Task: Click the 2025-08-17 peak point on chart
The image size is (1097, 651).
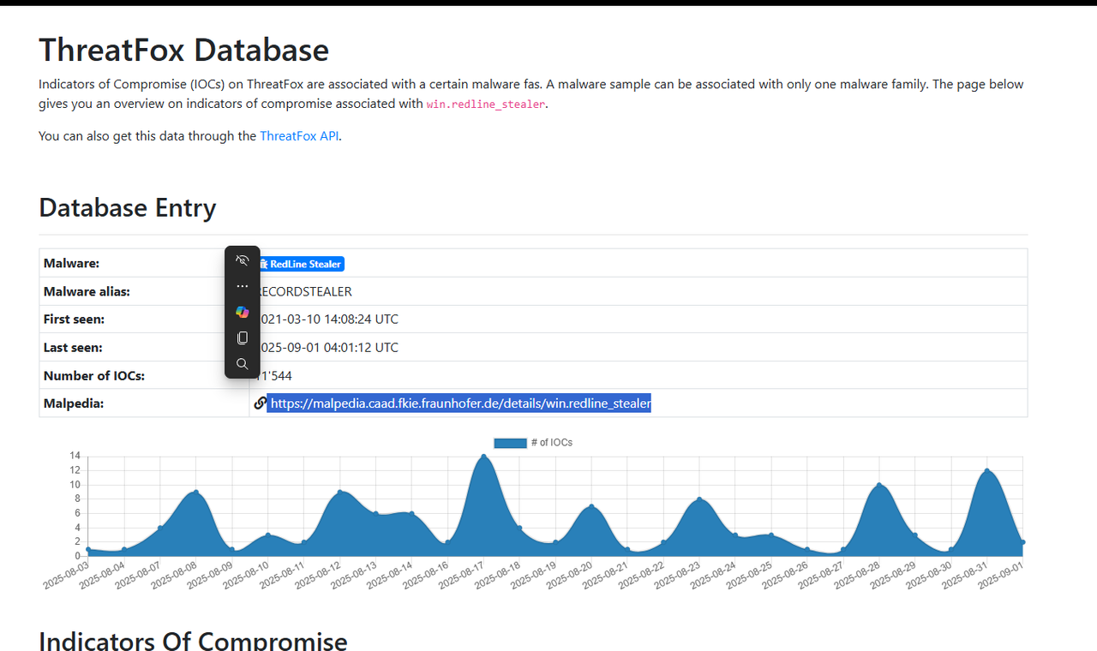Action: pos(484,457)
